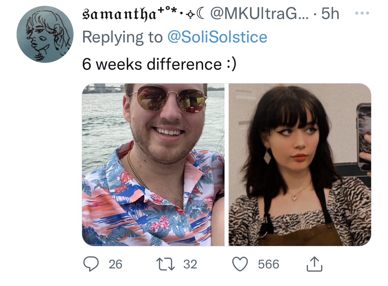The height and width of the screenshot is (286, 388).
Task: Retweet this post using the arrows icon
Action: [x=165, y=264]
